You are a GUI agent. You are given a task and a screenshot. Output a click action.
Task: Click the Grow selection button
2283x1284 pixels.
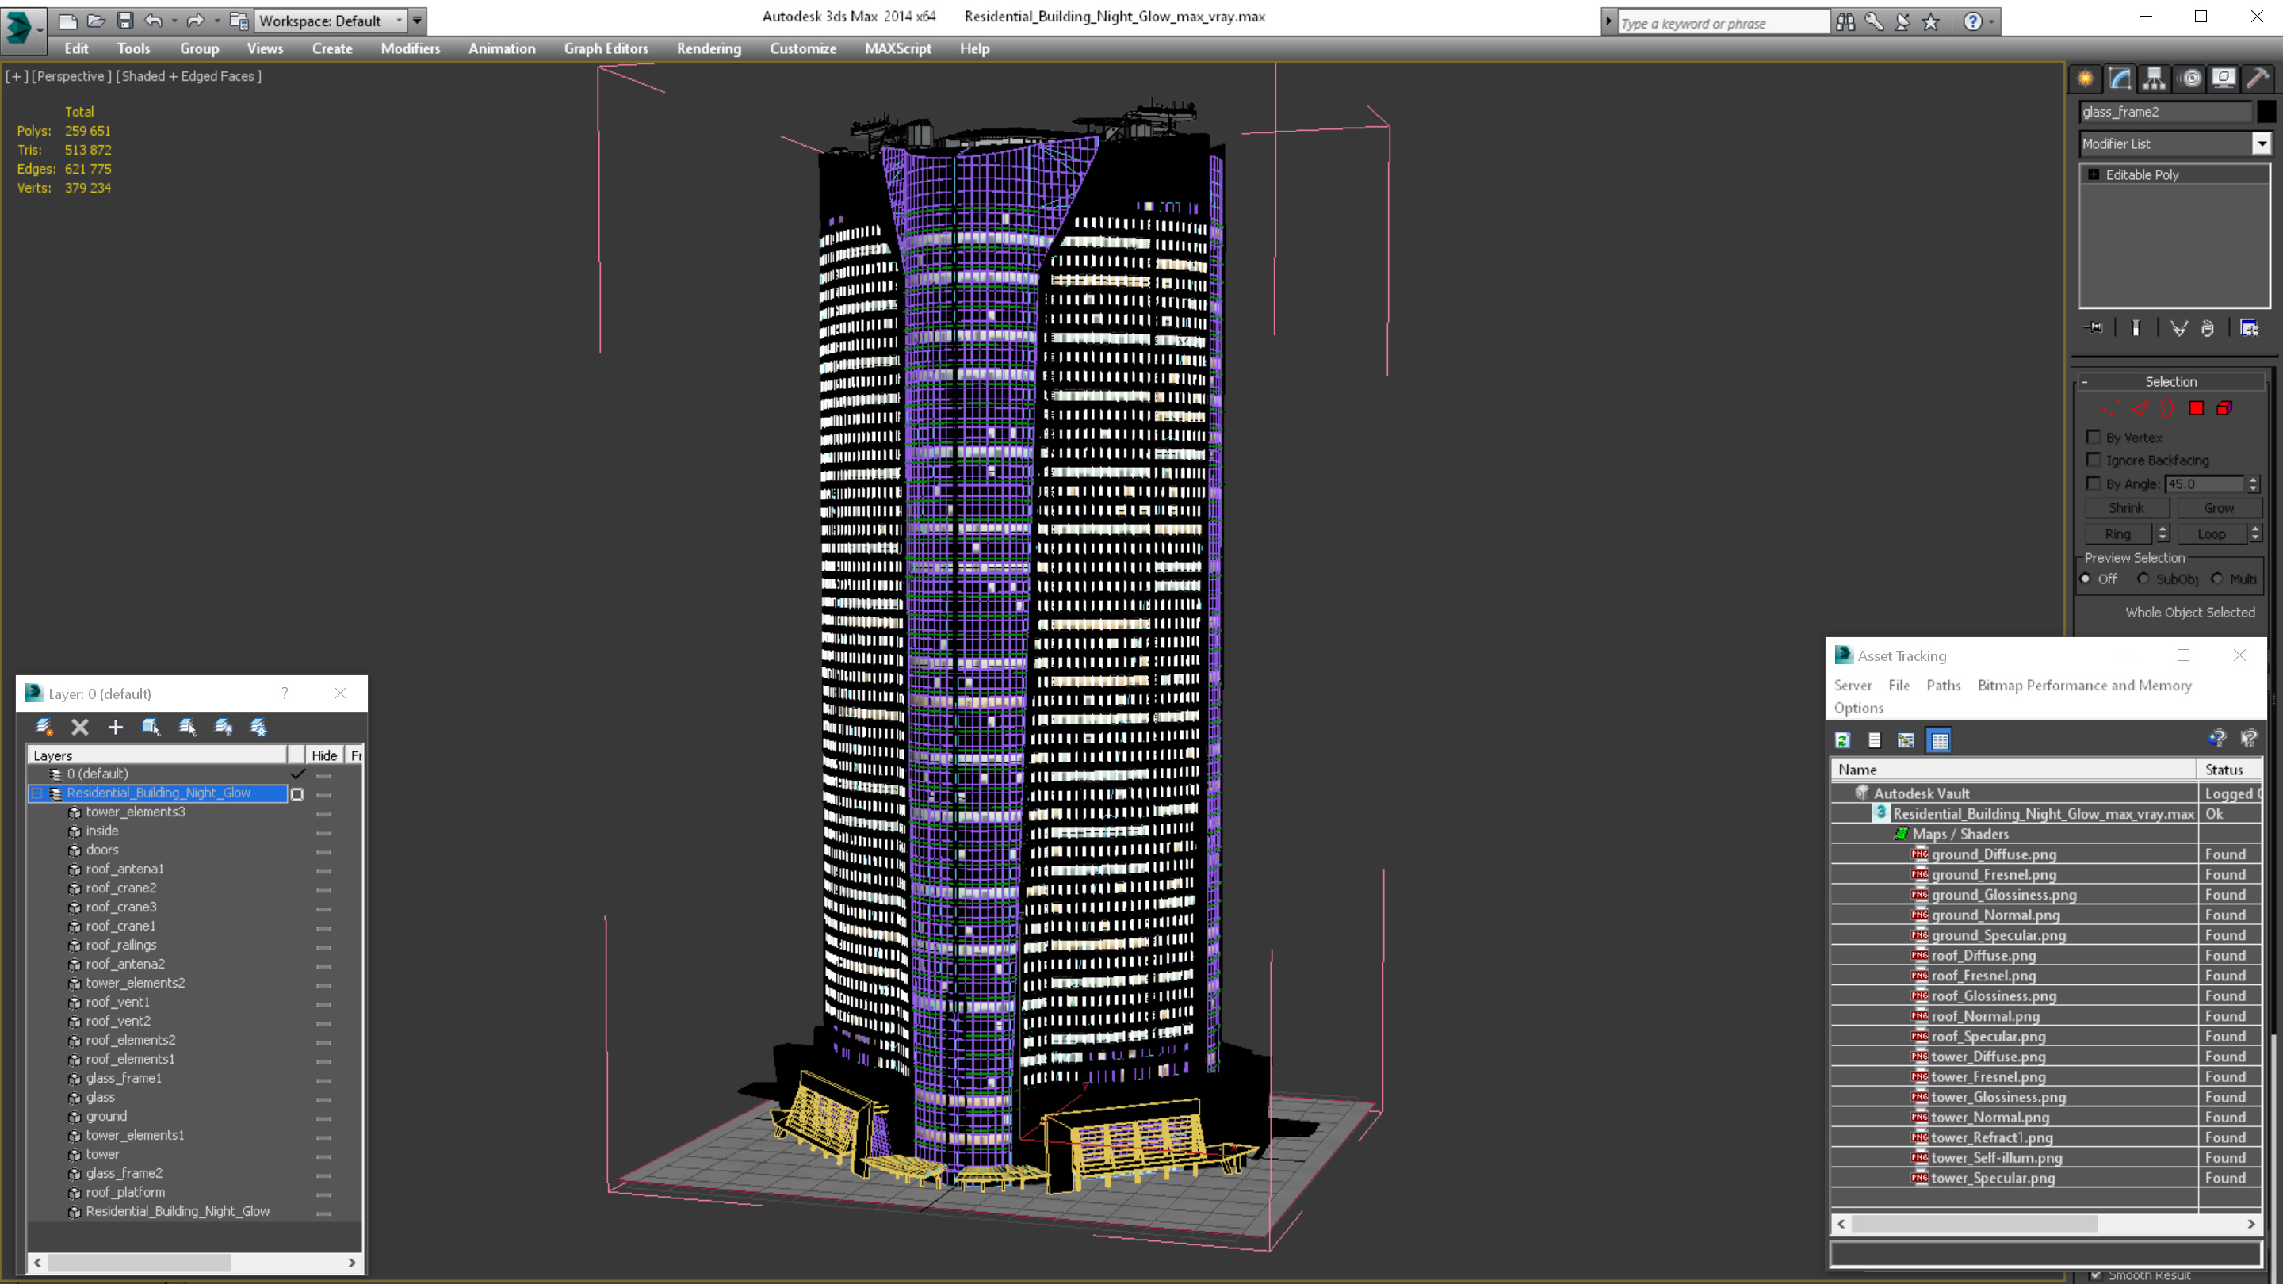[2220, 508]
